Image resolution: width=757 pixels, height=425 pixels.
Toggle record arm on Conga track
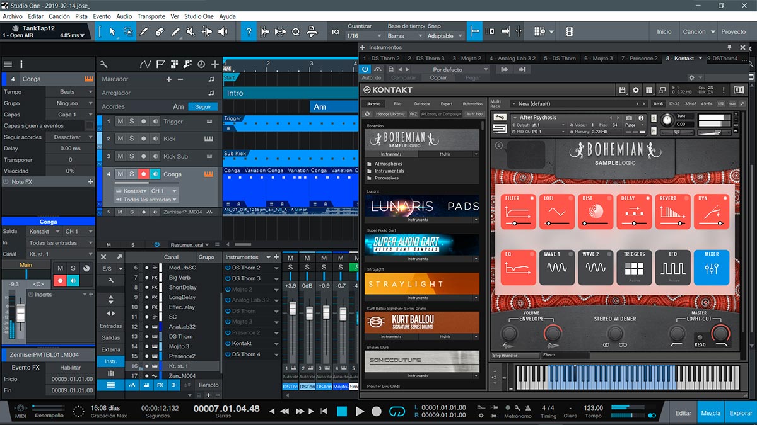coord(144,174)
